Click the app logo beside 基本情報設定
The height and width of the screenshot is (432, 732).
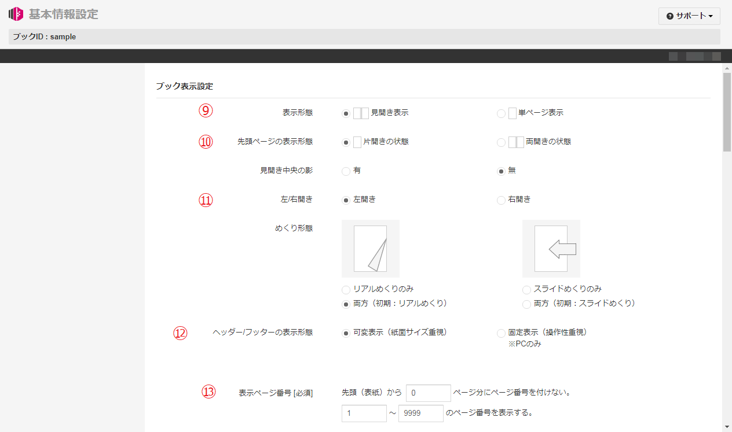pos(16,14)
